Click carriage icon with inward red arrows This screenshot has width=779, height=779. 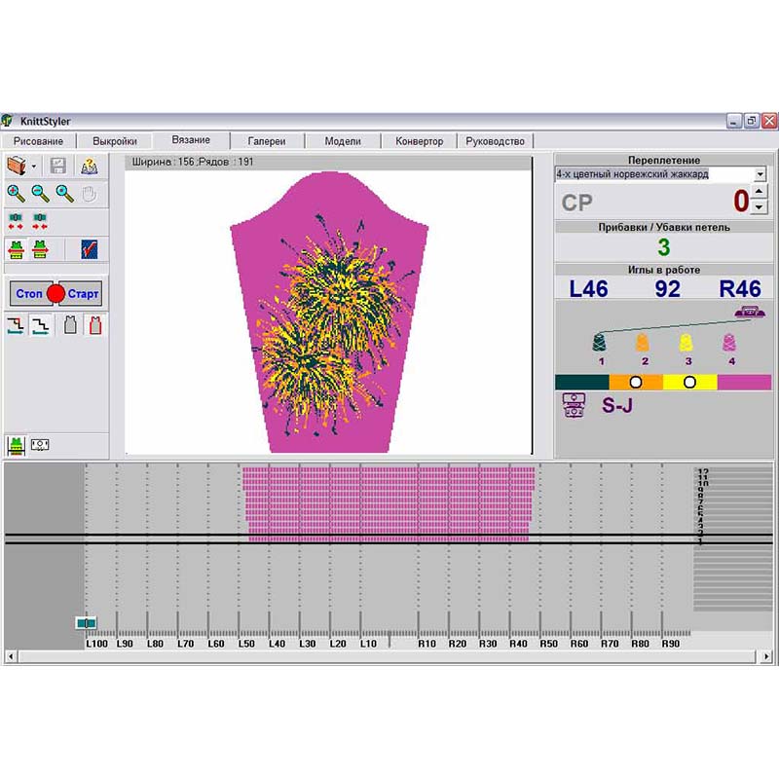[40, 221]
